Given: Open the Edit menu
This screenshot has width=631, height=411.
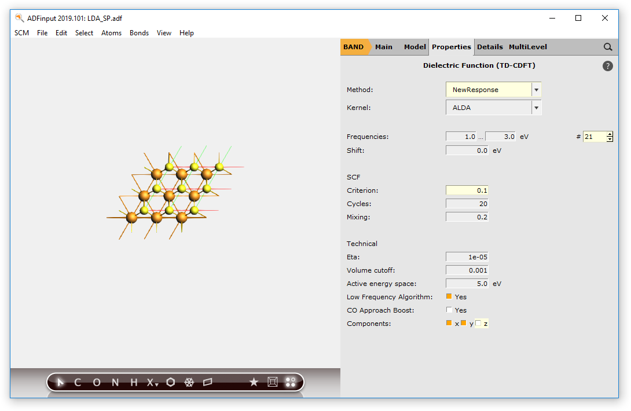Looking at the screenshot, I should 61,33.
